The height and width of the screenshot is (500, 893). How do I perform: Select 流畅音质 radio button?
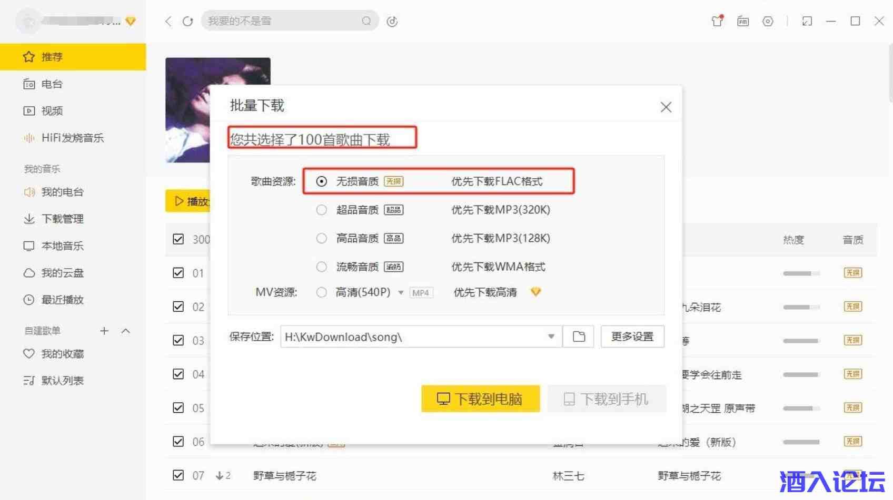tap(321, 267)
